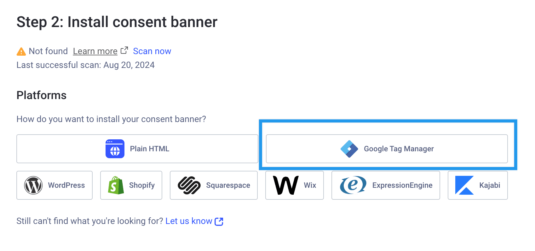Choose the Plain HTML text label
Viewport: 535px width, 251px height.
[x=150, y=149]
